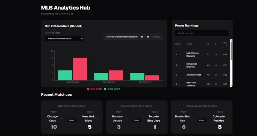Click the .628 win percentage value
The height and width of the screenshot is (136, 257).
pos(225,65)
